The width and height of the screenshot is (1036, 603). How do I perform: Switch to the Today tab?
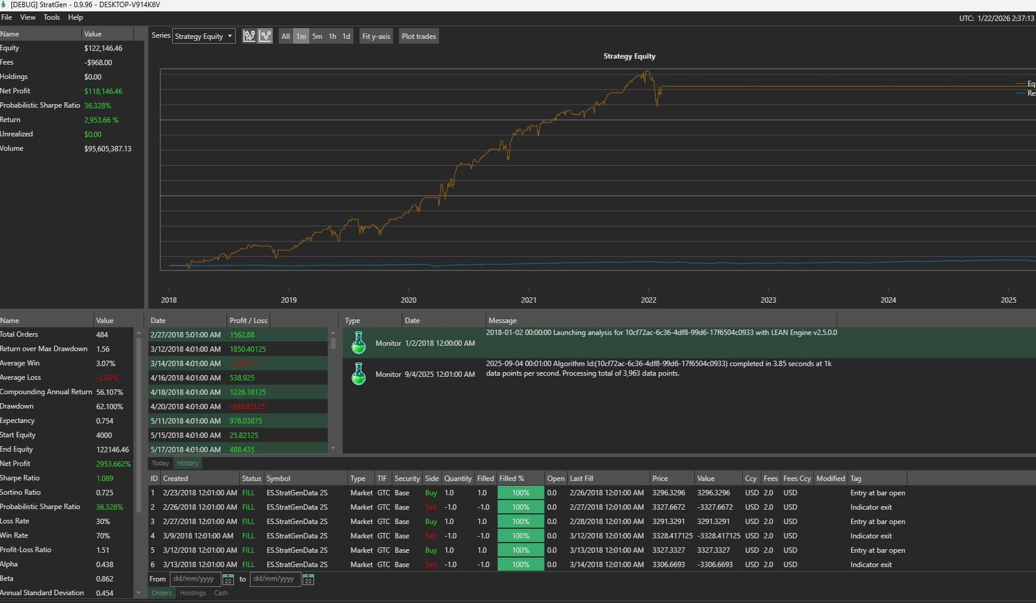click(x=160, y=463)
